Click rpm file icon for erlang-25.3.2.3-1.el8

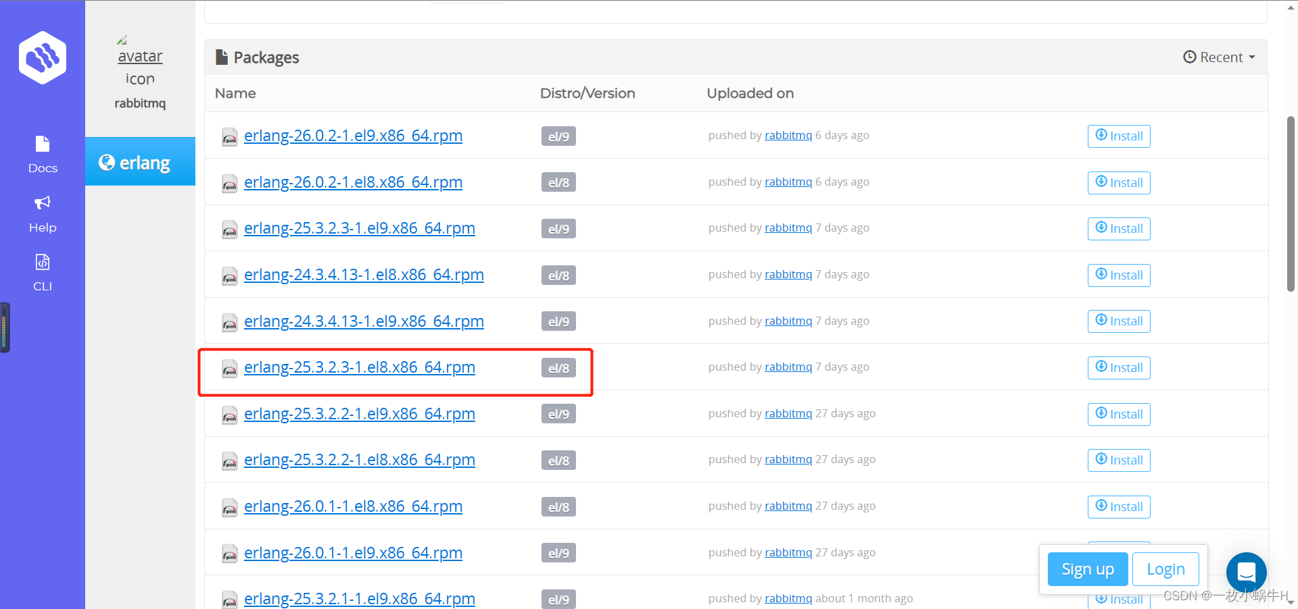point(230,369)
